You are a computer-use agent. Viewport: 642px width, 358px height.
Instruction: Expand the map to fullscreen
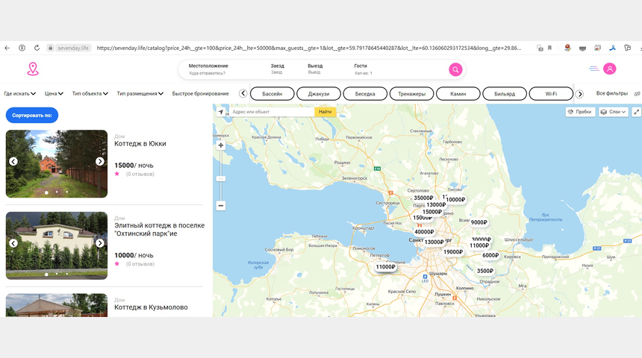(x=636, y=112)
